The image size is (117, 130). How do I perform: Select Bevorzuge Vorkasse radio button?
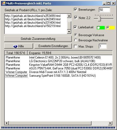click(x=76, y=35)
